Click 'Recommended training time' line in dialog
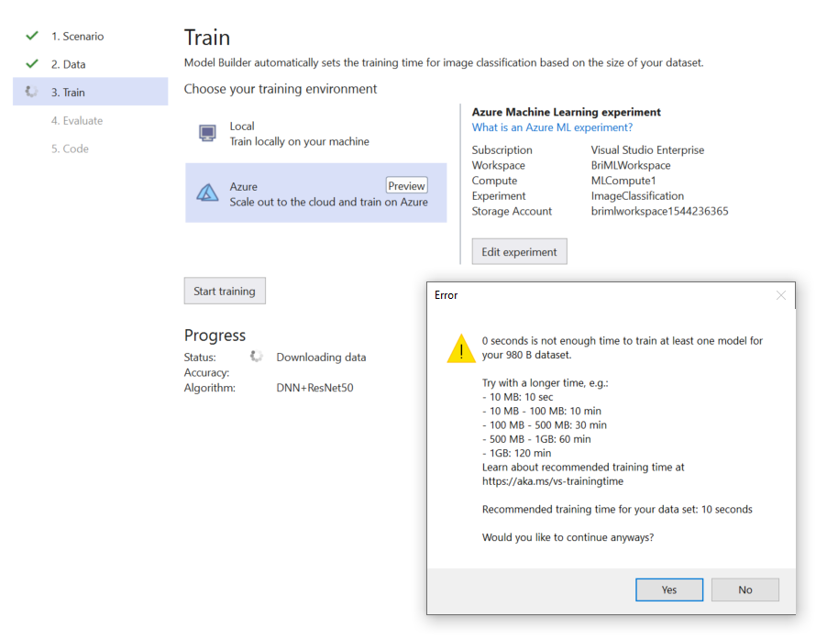This screenshot has height=639, width=827. tap(617, 510)
